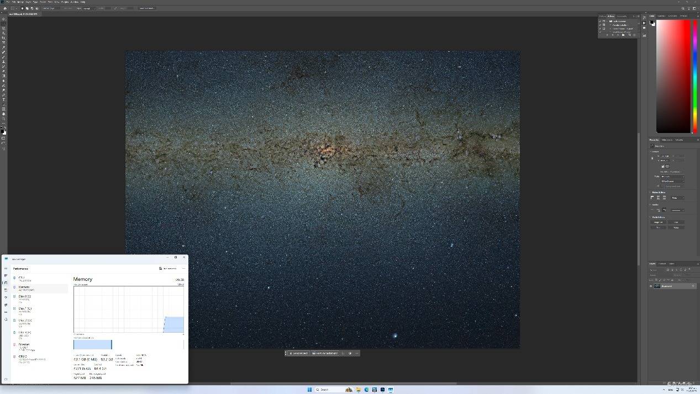
Task: Open the Photoshop search magnifier icon
Action: [683, 8]
